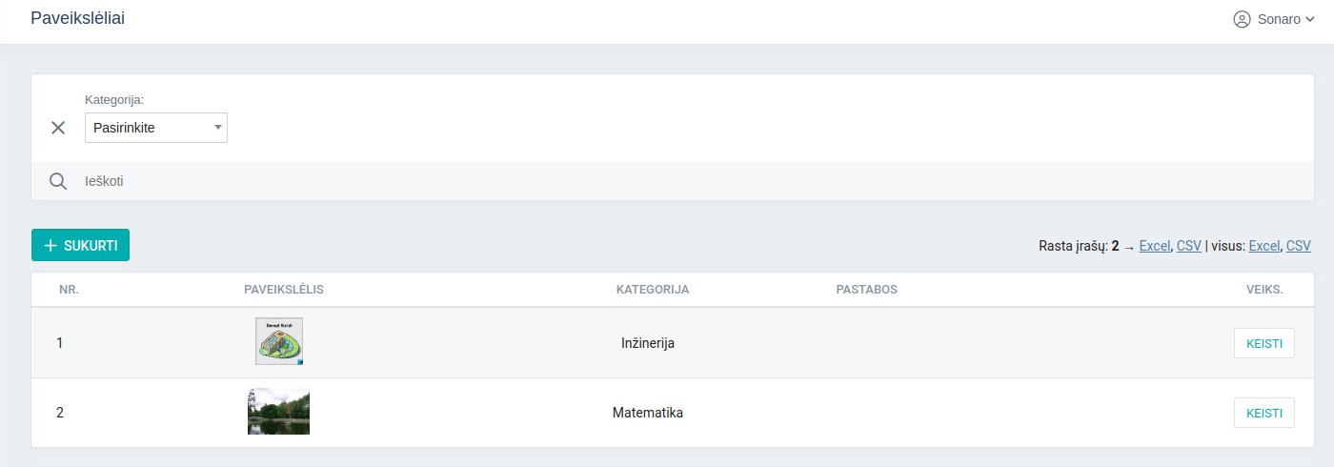Export found records to Excel
Viewport: 1334px width, 467px height.
pos(1154,246)
